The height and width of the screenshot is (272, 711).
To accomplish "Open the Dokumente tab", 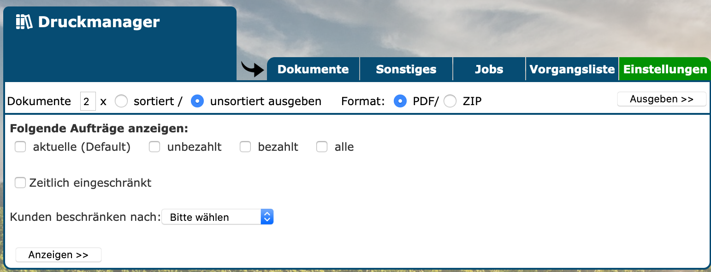I will pyautogui.click(x=313, y=70).
